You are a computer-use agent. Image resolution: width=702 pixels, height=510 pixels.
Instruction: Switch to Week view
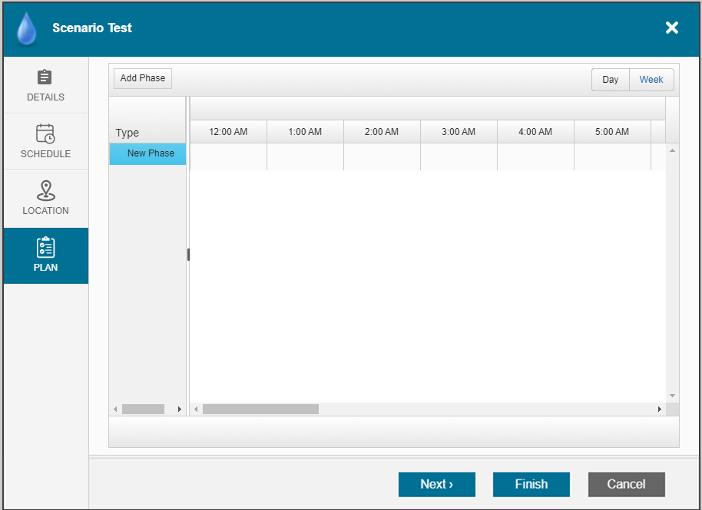coord(651,80)
